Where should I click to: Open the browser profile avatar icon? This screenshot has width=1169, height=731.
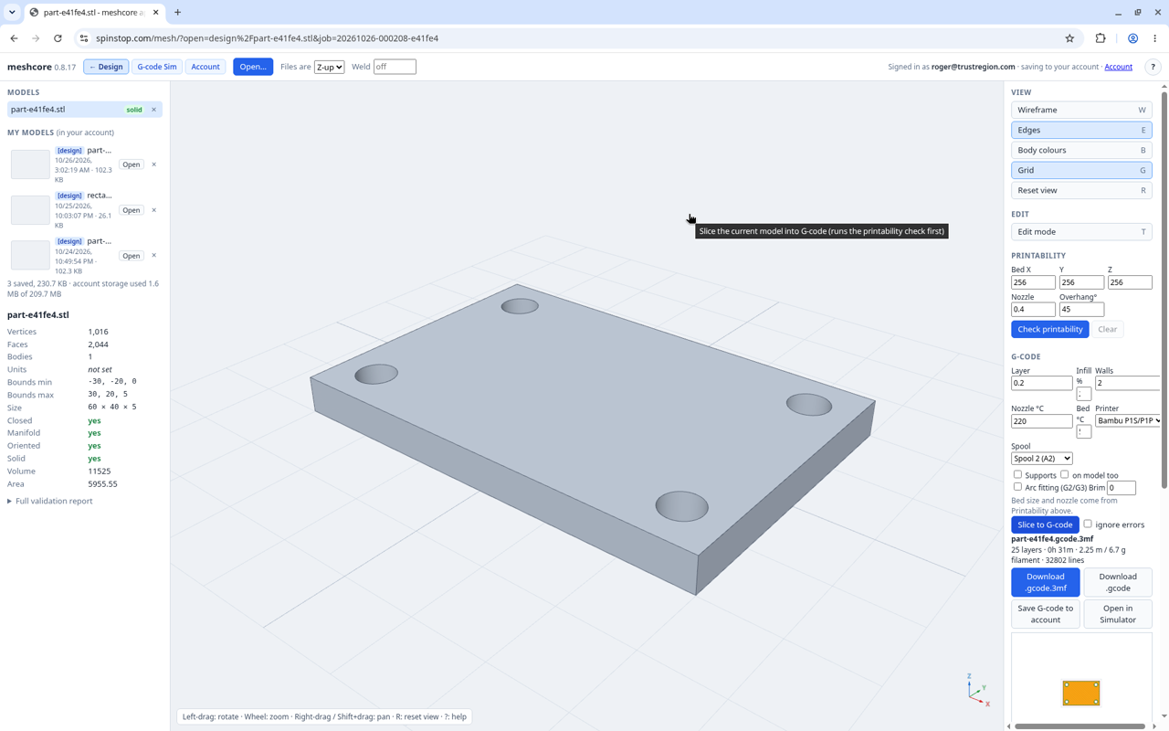pyautogui.click(x=1132, y=38)
